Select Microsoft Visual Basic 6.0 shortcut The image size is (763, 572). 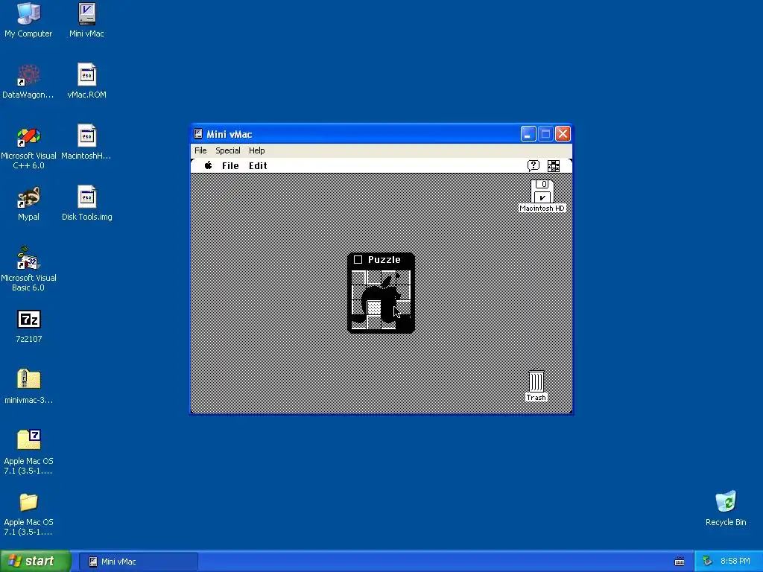click(x=29, y=269)
